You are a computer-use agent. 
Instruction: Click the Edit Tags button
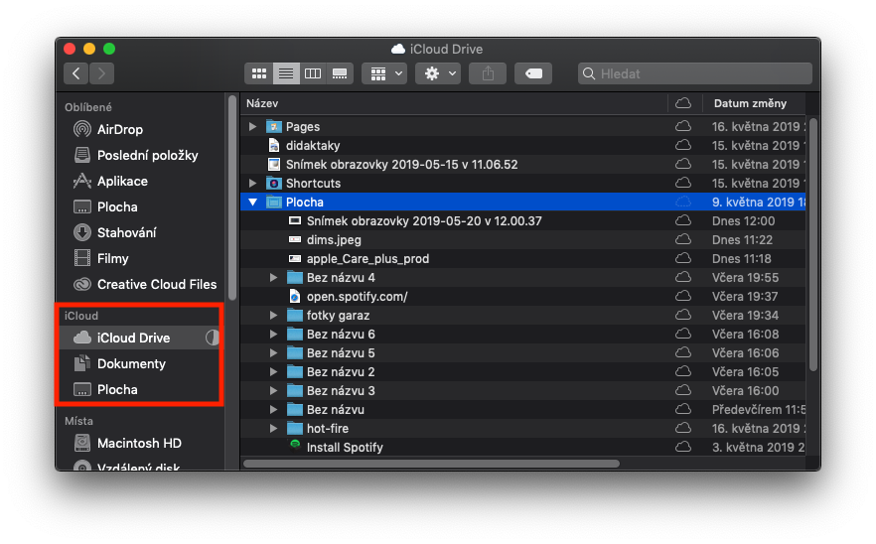[533, 73]
